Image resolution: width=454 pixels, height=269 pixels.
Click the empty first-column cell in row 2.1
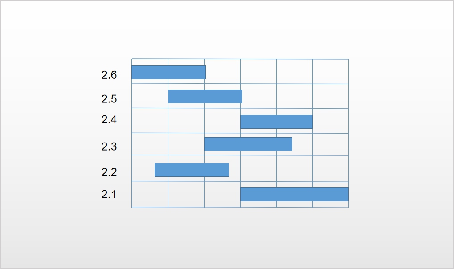tap(150, 194)
